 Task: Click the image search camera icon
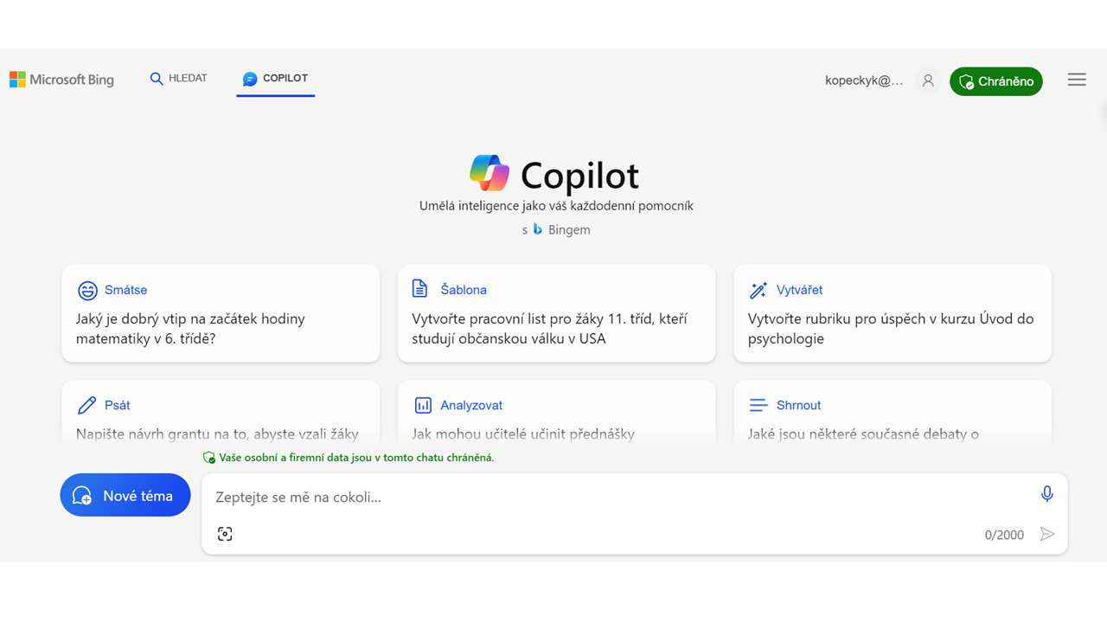point(225,534)
